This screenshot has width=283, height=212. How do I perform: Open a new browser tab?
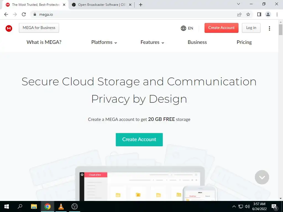tap(141, 5)
